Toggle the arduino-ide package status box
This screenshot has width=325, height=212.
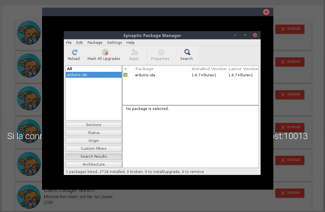(x=125, y=75)
